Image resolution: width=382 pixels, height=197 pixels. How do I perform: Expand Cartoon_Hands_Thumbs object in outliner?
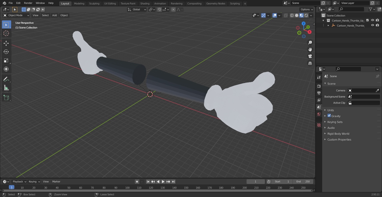(x=328, y=25)
